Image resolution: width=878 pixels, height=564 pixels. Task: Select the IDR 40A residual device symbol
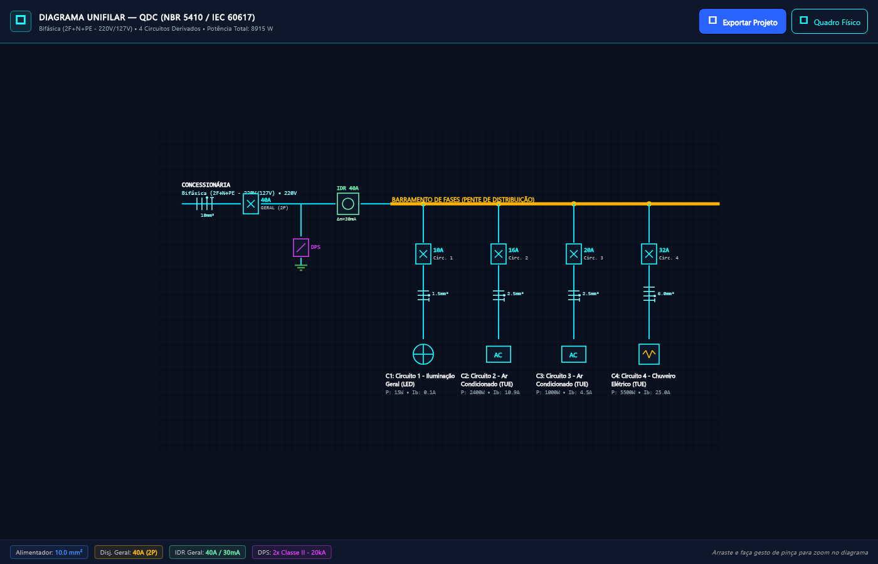(348, 204)
